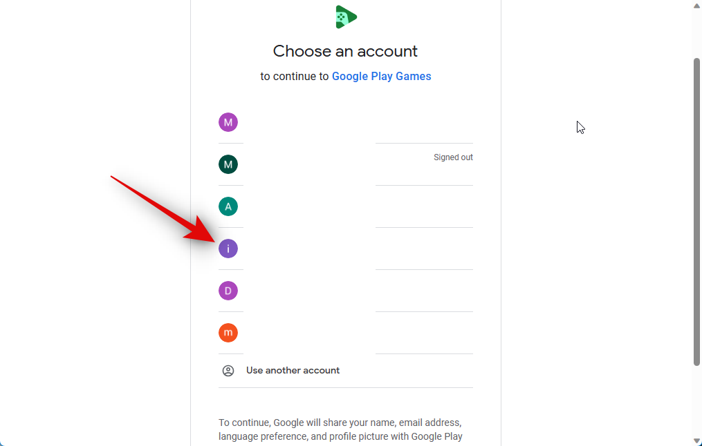The image size is (702, 446).
Task: Click the scrollbar down arrow
Action: (696, 441)
